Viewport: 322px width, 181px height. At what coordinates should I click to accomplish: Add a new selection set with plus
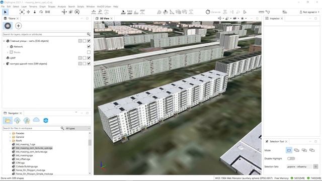pyautogui.click(x=315, y=166)
